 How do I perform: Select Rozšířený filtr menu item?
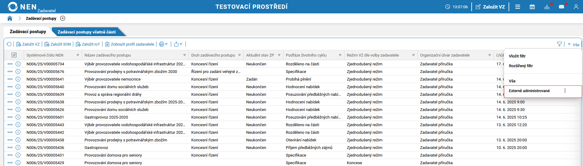coord(521,66)
